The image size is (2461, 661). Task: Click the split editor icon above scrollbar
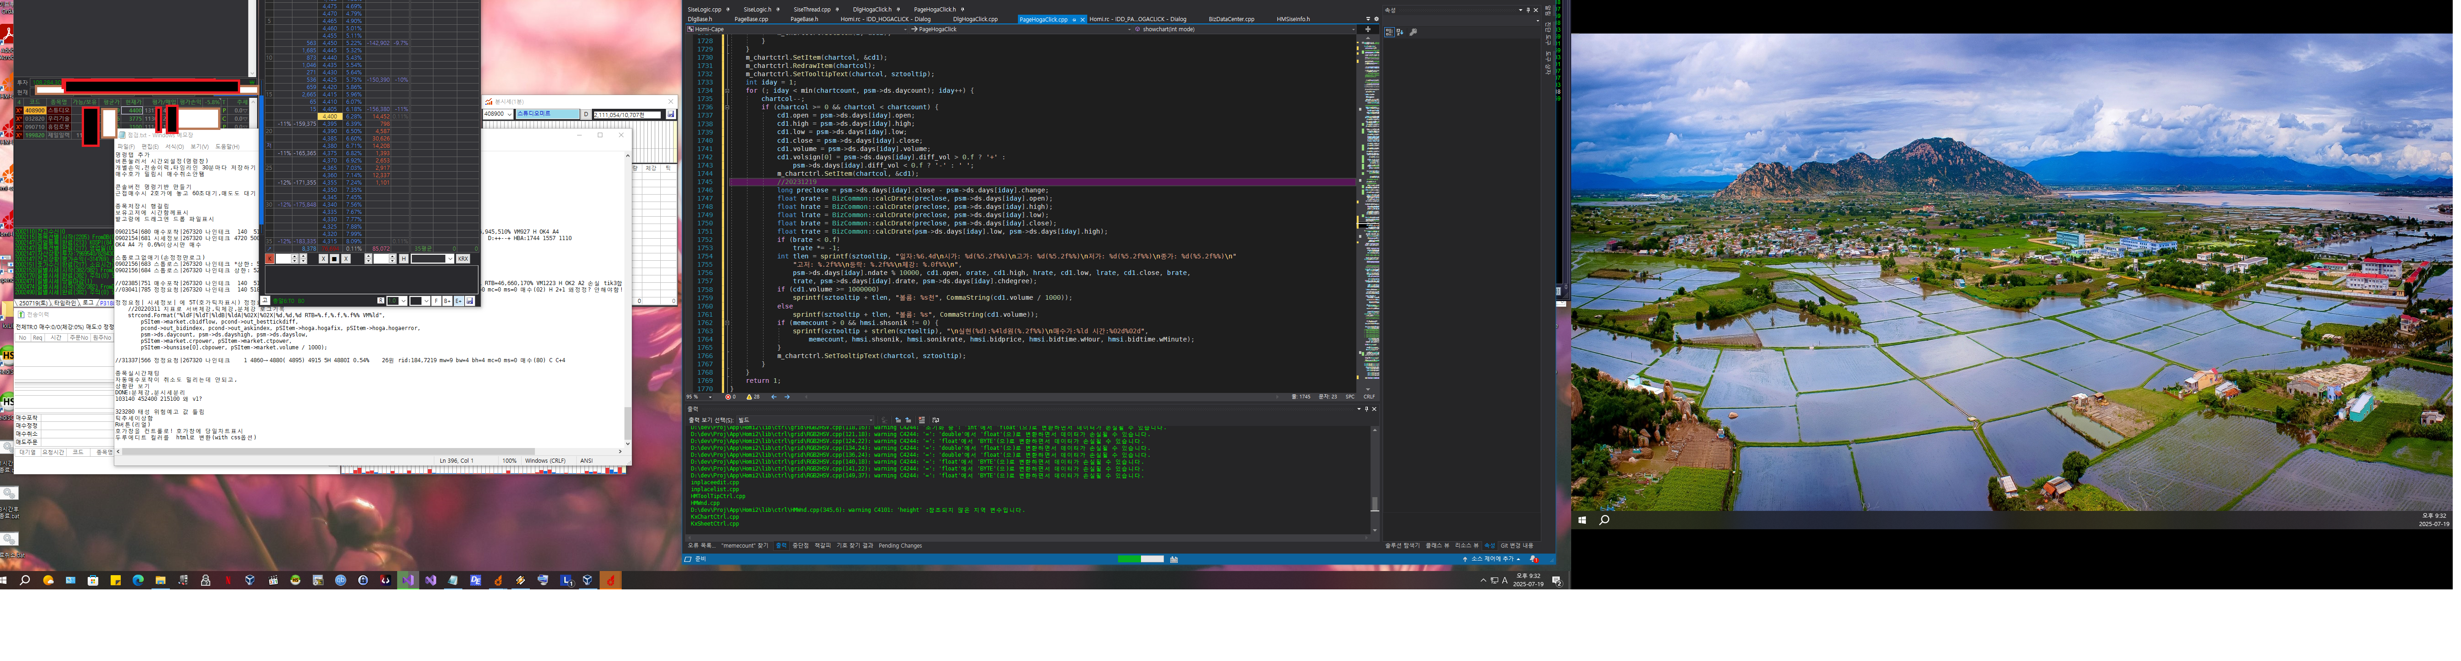point(1367,30)
